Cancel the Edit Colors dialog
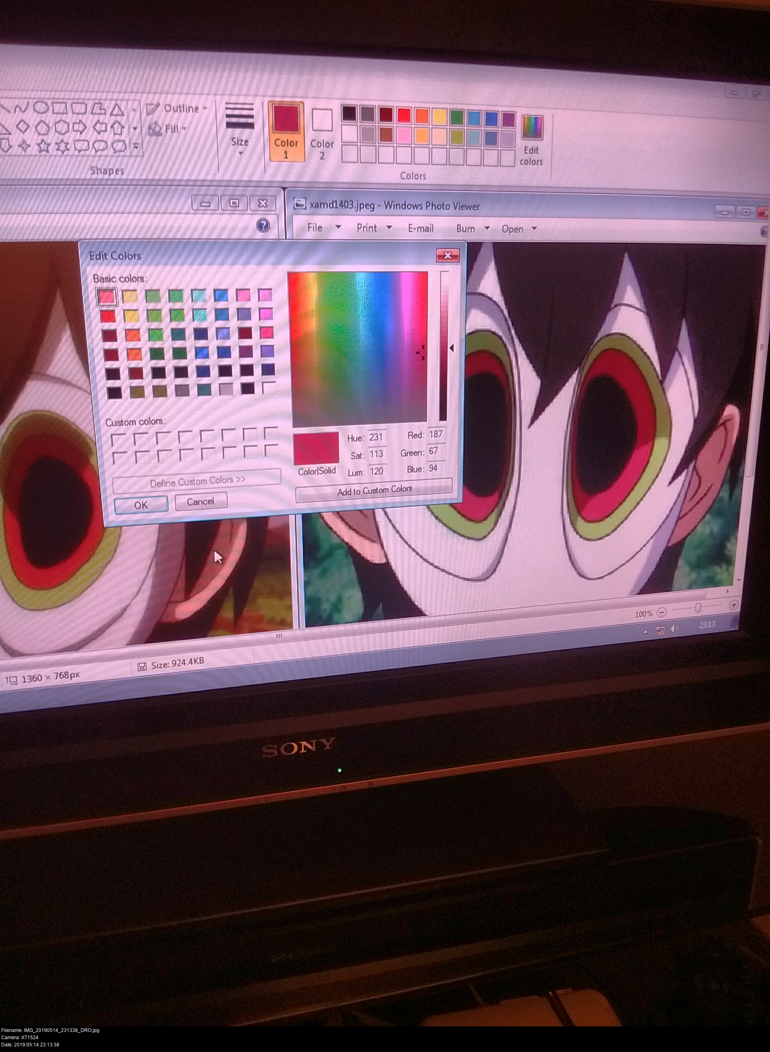The image size is (770, 1052). 201,501
